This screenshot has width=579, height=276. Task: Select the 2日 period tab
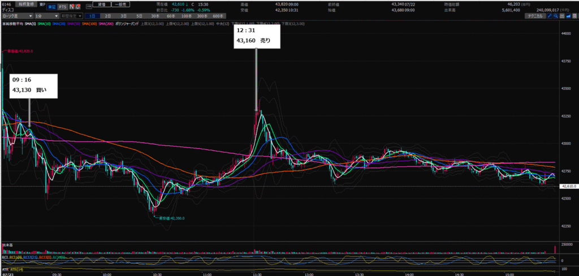pyautogui.click(x=108, y=16)
